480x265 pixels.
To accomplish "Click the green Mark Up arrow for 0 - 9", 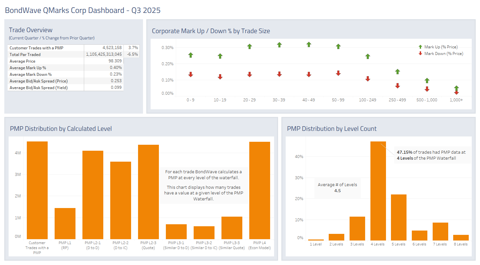I will coord(190,55).
